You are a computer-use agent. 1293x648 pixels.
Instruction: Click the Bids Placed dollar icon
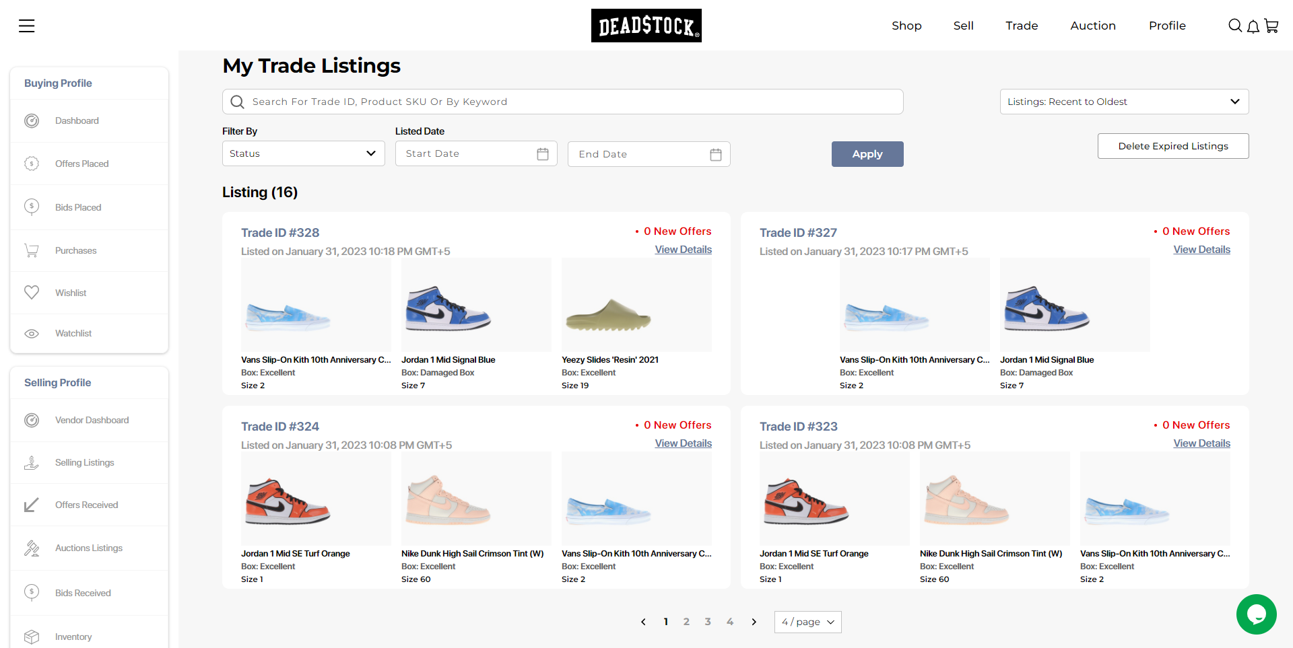point(32,207)
